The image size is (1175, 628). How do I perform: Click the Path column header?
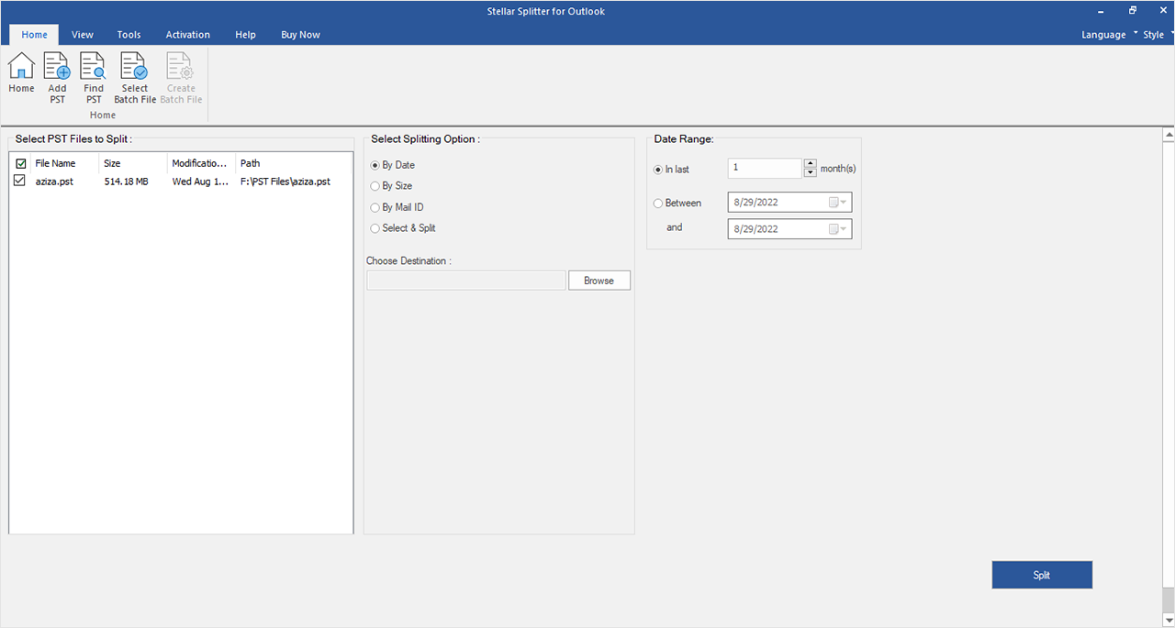(294, 163)
